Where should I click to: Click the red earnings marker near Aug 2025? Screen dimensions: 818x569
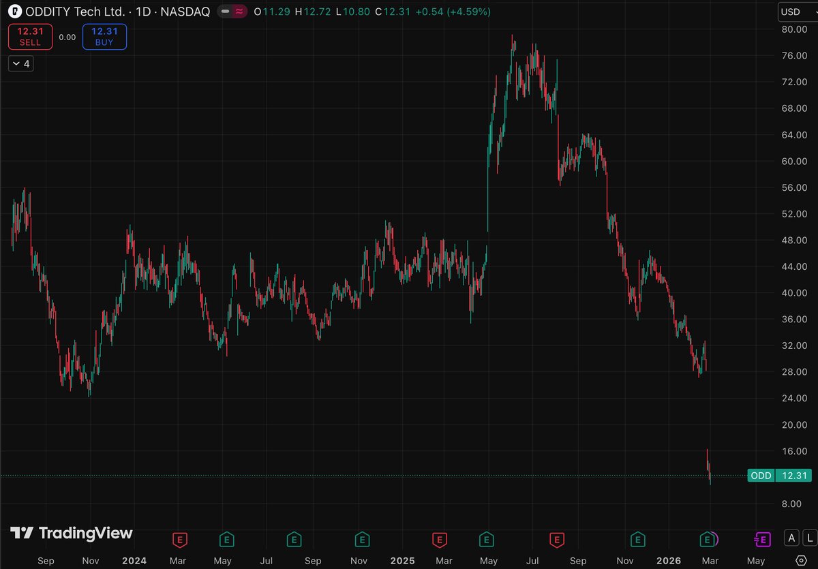click(x=558, y=540)
